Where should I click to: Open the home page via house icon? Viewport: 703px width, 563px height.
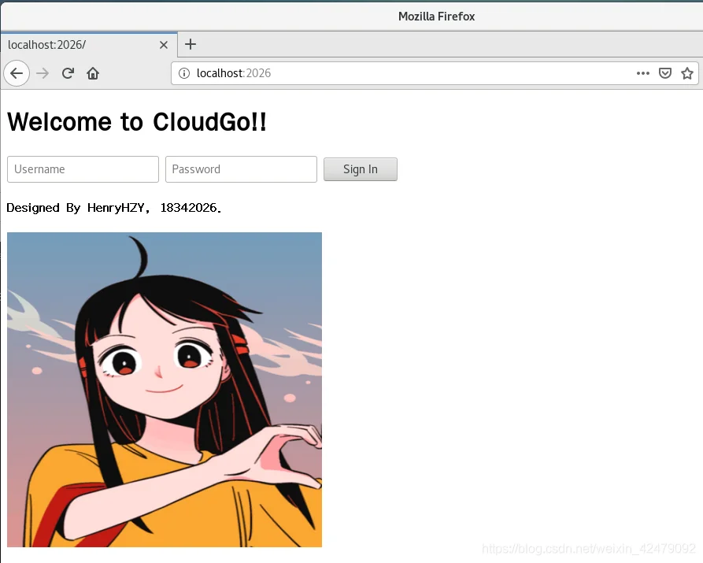pyautogui.click(x=93, y=73)
